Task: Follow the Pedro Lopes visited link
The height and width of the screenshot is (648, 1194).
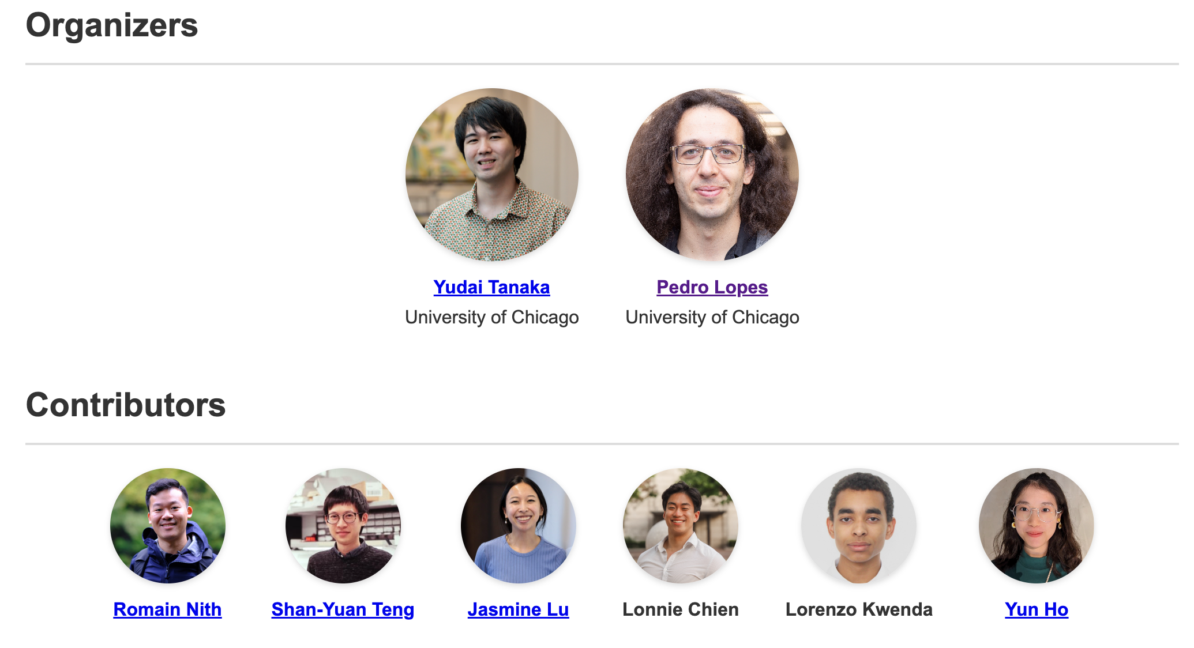Action: pyautogui.click(x=712, y=287)
